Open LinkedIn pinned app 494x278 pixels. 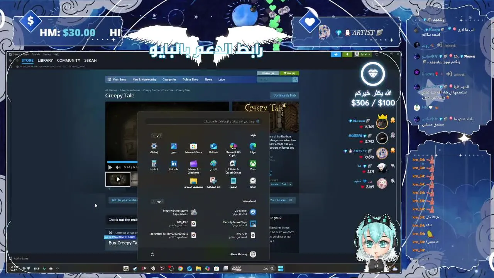[x=174, y=166]
